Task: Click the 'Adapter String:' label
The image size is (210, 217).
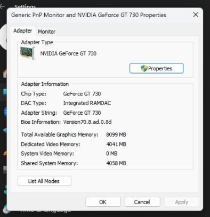Action: [x=39, y=112]
